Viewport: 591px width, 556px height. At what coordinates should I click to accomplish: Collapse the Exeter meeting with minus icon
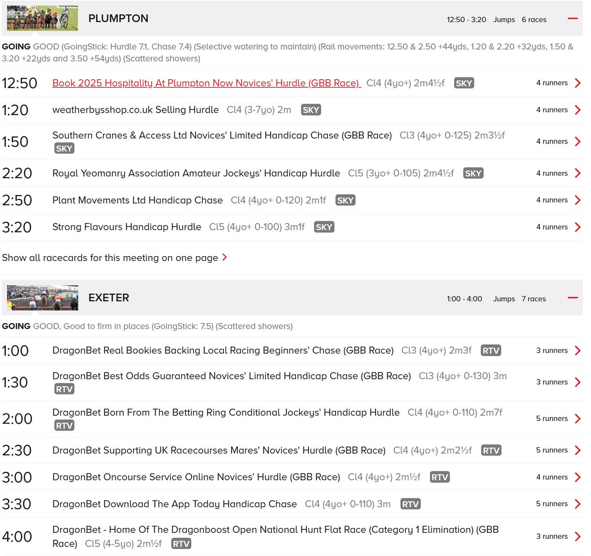pos(572,298)
